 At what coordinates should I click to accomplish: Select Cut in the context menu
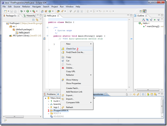tap(77, 61)
